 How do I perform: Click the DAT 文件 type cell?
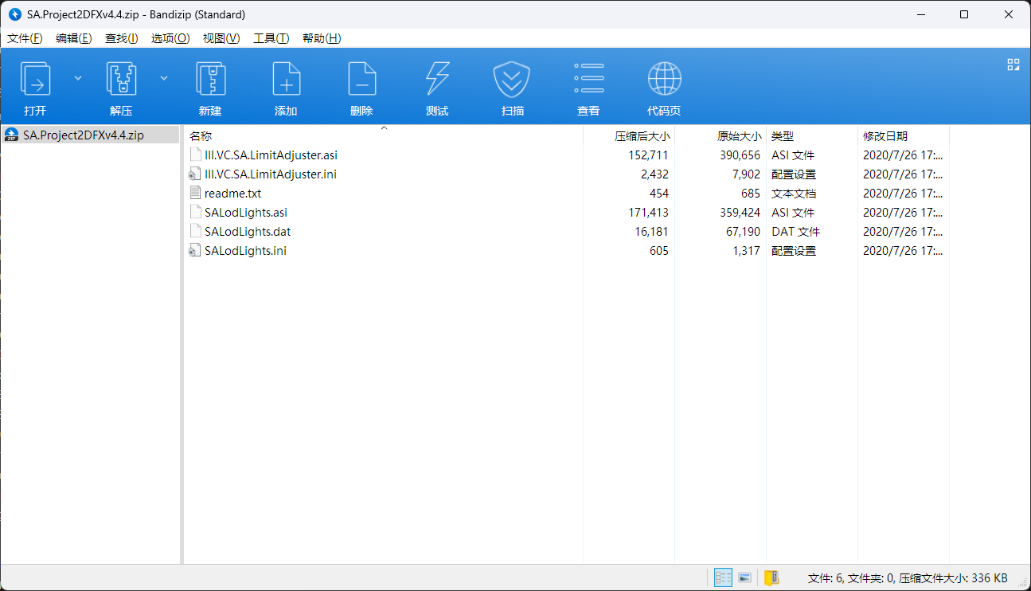pos(795,232)
